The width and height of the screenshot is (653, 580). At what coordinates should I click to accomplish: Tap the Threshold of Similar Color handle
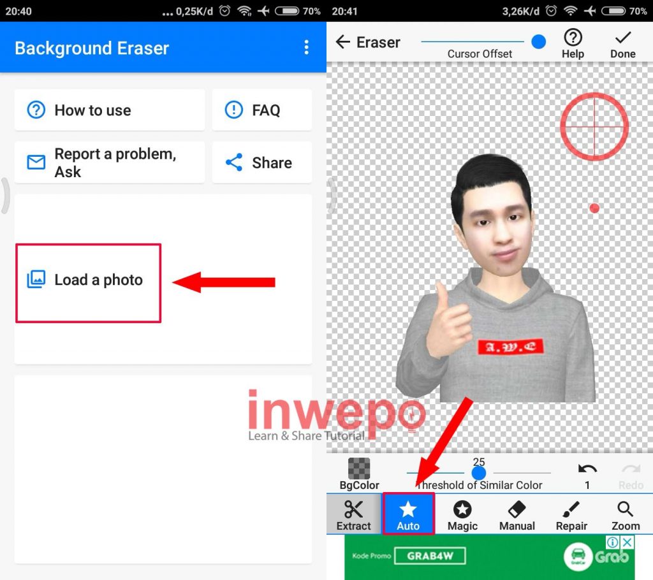478,473
